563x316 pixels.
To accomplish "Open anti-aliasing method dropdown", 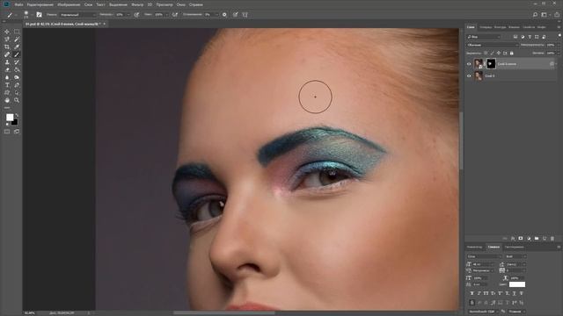I will point(517,312).
